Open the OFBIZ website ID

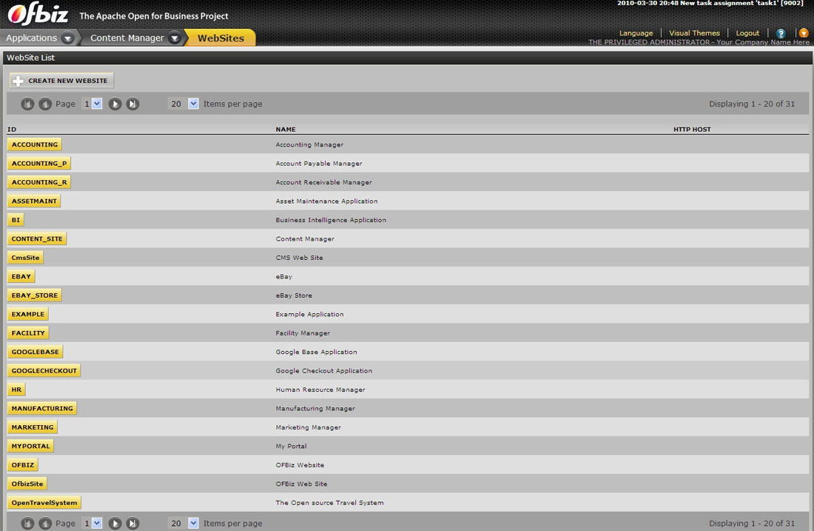click(23, 465)
